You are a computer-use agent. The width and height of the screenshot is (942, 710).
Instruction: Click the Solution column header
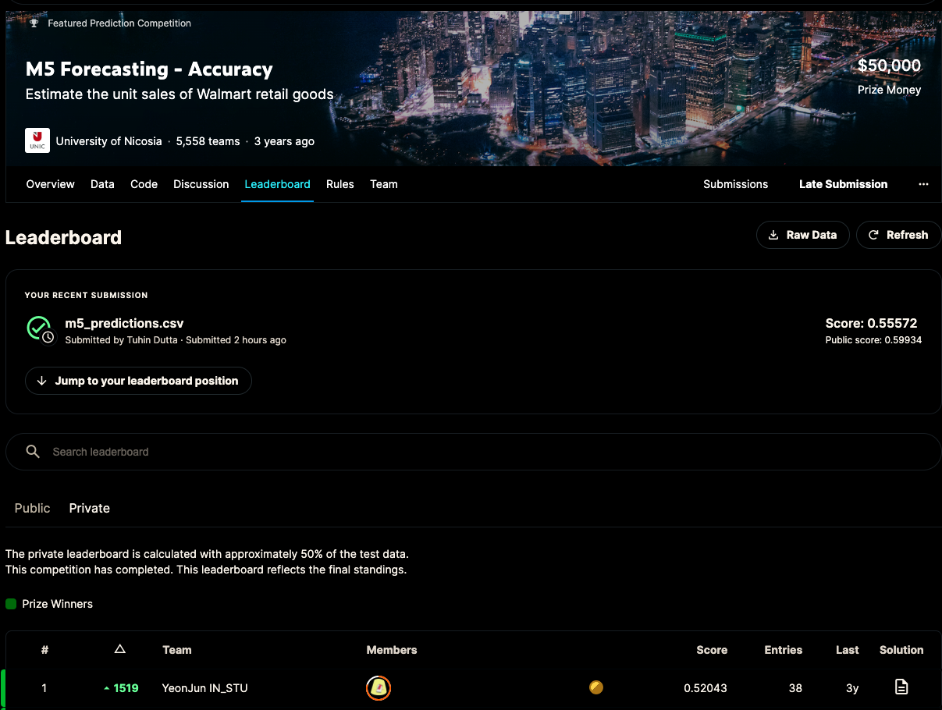901,650
